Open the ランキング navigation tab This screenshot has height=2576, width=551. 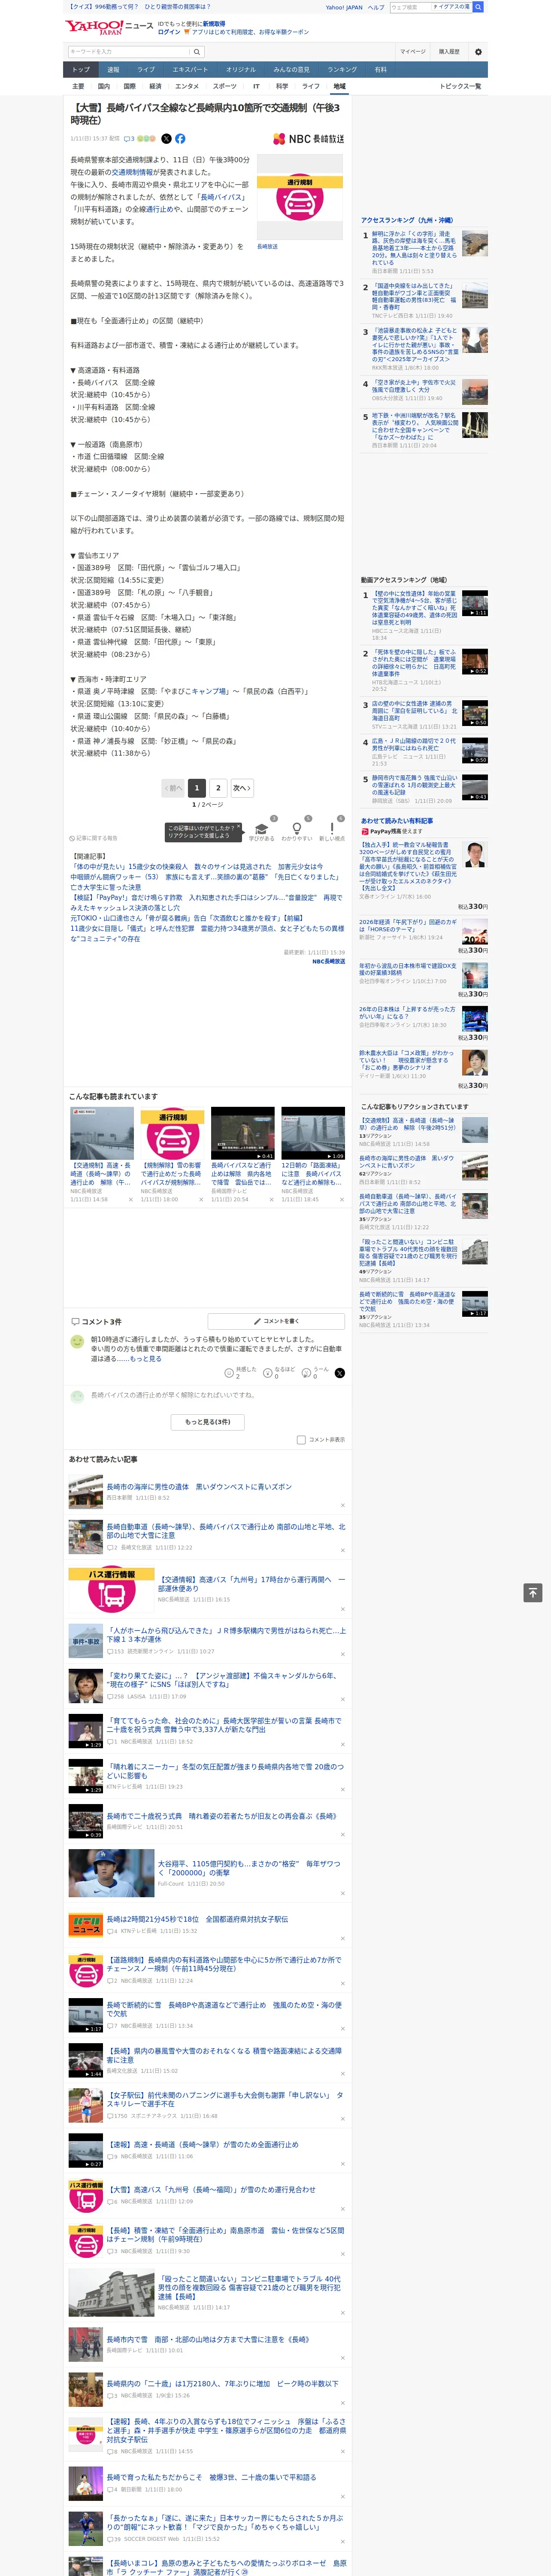(342, 70)
